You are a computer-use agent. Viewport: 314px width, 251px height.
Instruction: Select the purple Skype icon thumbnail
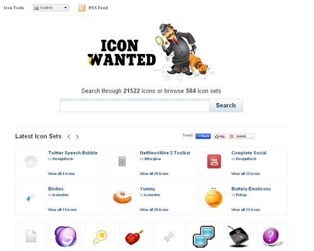pyautogui.click(x=65, y=237)
